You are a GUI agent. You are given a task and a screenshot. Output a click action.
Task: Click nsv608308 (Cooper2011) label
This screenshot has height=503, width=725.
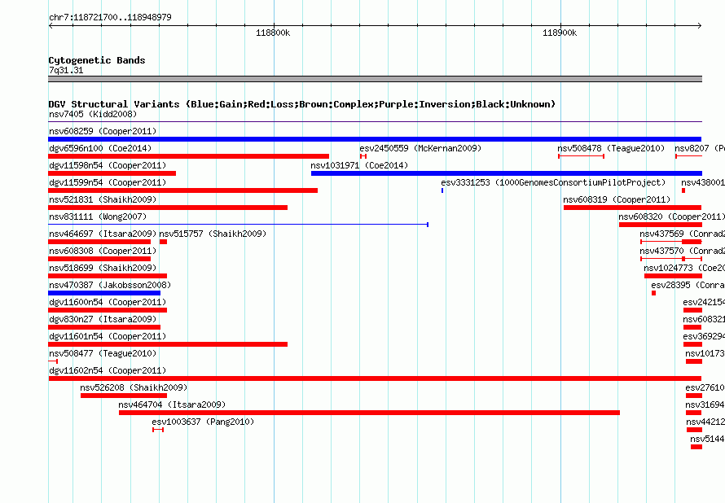(103, 251)
